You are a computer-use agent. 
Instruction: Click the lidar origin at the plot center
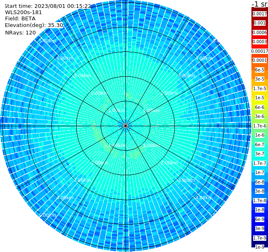click(126, 126)
